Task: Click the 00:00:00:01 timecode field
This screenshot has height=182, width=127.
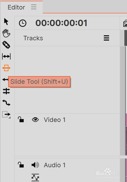Action: click(x=61, y=23)
